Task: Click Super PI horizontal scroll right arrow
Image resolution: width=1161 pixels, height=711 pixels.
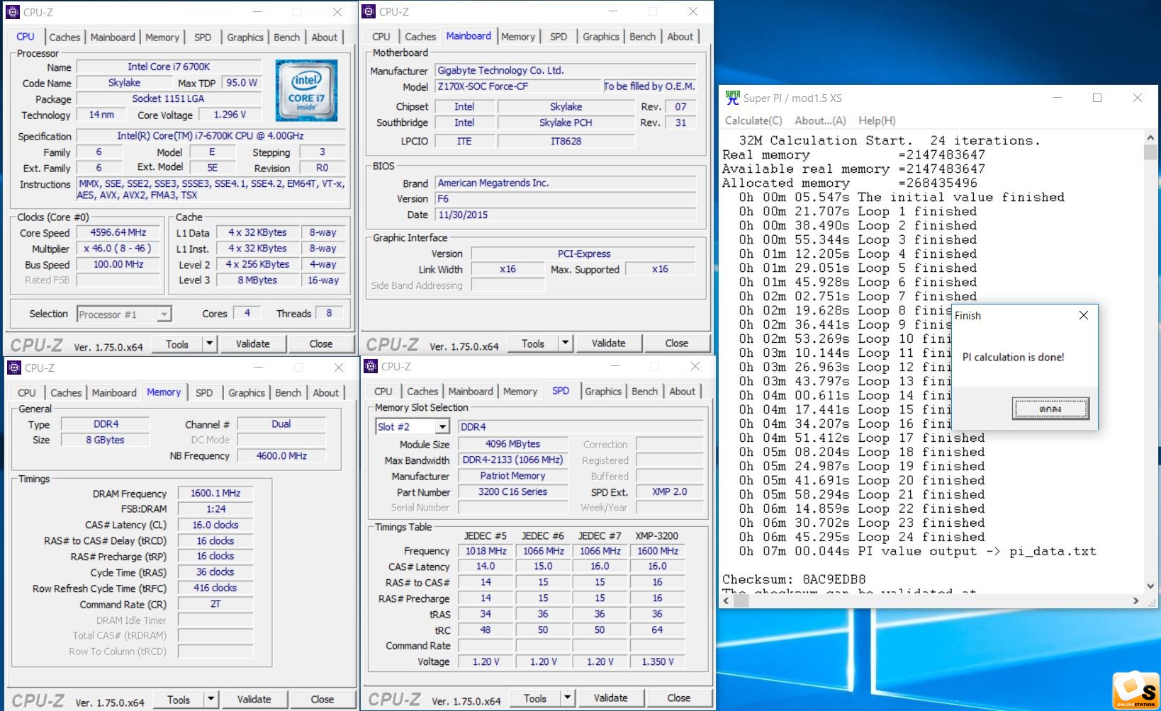Action: 1136,601
